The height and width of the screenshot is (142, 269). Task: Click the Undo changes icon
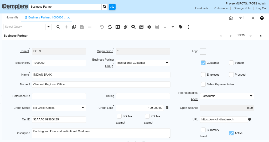(x=102, y=27)
